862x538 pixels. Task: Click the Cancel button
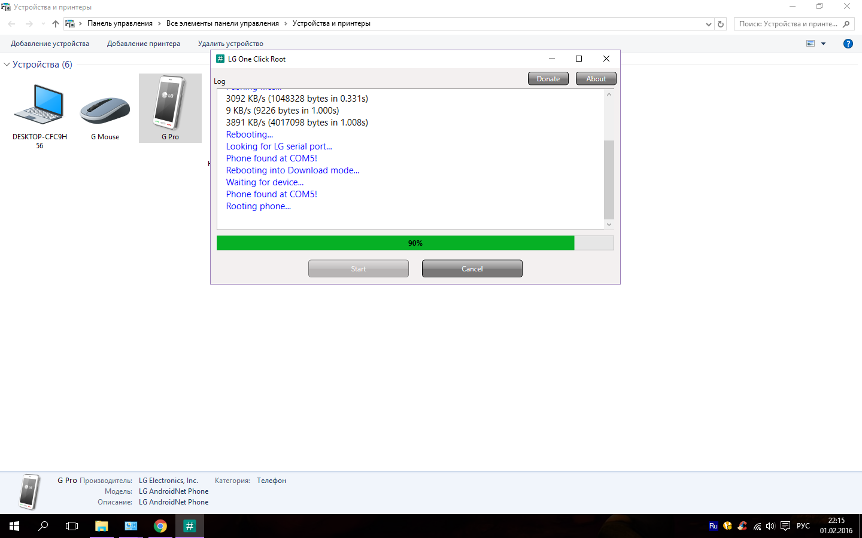click(472, 269)
